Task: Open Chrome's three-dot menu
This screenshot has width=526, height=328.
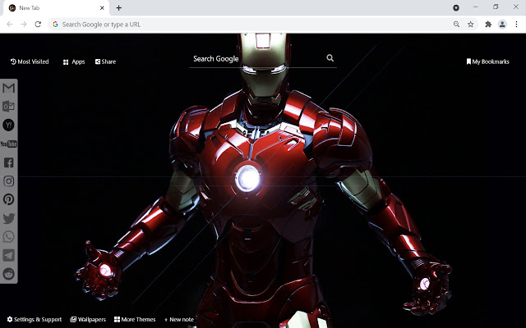Action: coord(516,24)
